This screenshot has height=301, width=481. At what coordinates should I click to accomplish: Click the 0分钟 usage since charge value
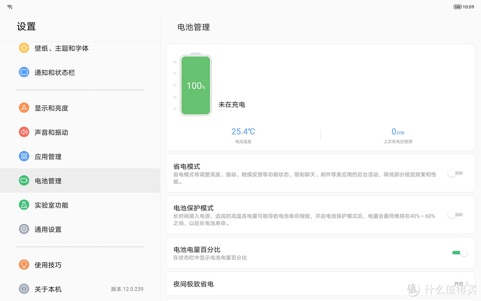click(398, 132)
